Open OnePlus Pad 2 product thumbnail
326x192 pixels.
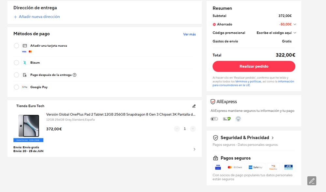click(28, 127)
